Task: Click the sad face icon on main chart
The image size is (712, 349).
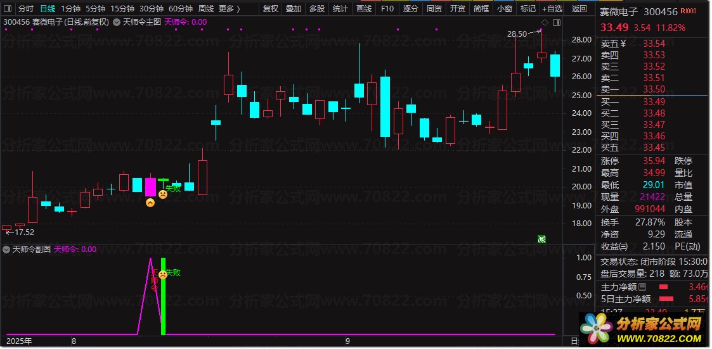Action: tap(162, 194)
